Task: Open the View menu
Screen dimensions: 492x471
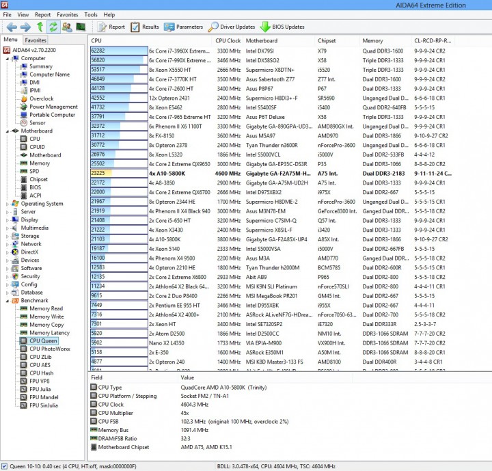Action: click(23, 15)
